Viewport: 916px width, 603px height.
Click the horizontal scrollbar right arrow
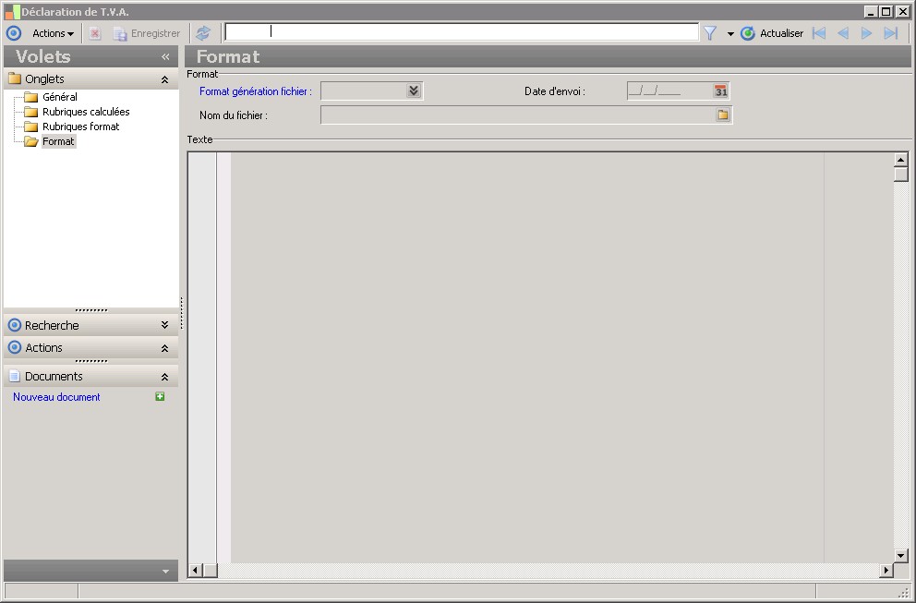[x=886, y=571]
